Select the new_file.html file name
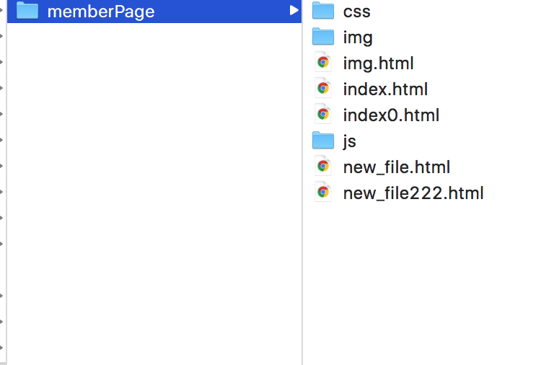 point(397,167)
